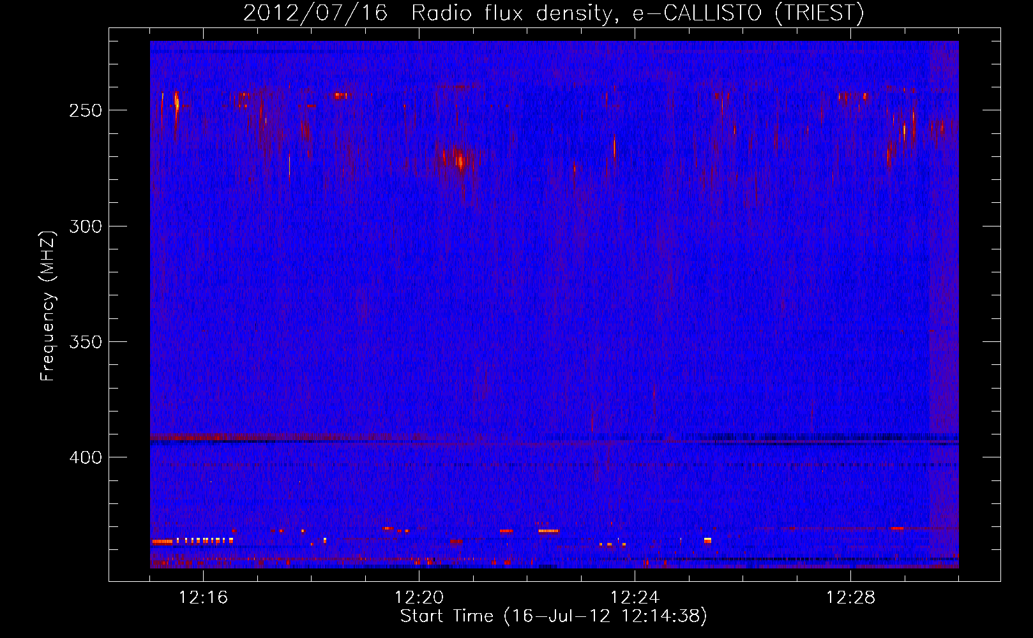This screenshot has height=638, width=1033.
Task: Click the 12:28 time label
Action: (850, 598)
